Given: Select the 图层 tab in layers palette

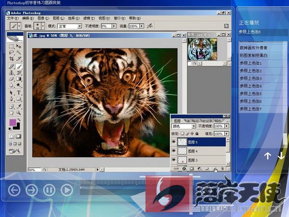Looking at the screenshot, I should [x=177, y=121].
